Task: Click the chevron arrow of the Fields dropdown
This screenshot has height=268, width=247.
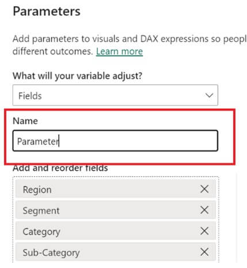Action: click(209, 95)
